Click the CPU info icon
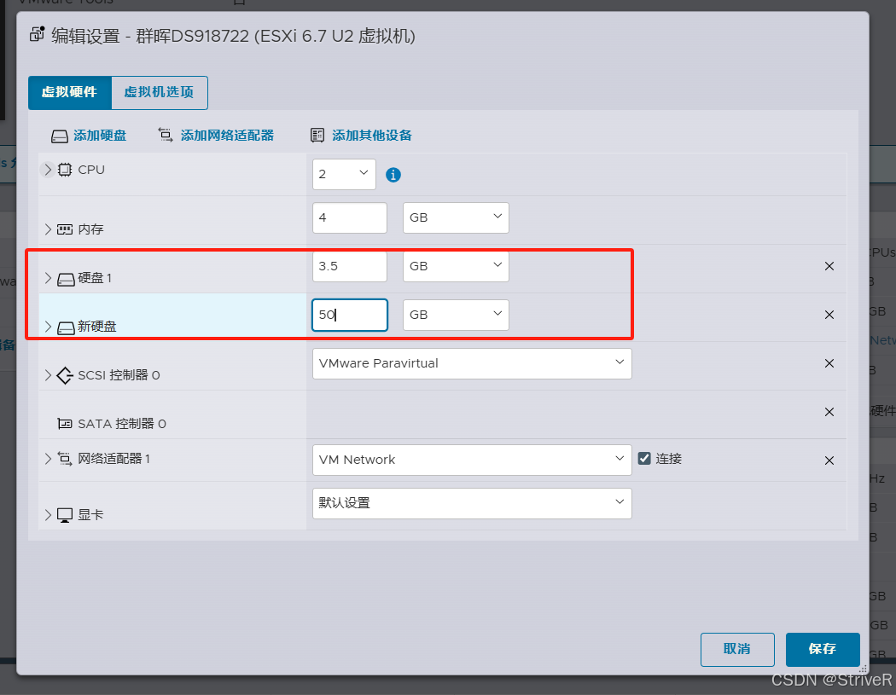The height and width of the screenshot is (695, 896). coord(393,175)
